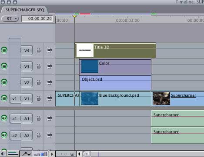204x157 pixels.
Task: Lock the V4 video track
Action: pos(39,50)
